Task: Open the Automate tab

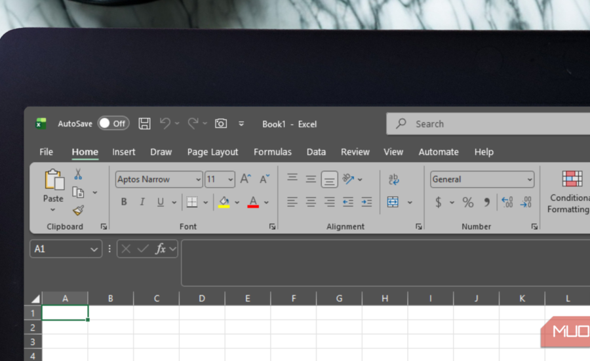Action: coord(439,152)
